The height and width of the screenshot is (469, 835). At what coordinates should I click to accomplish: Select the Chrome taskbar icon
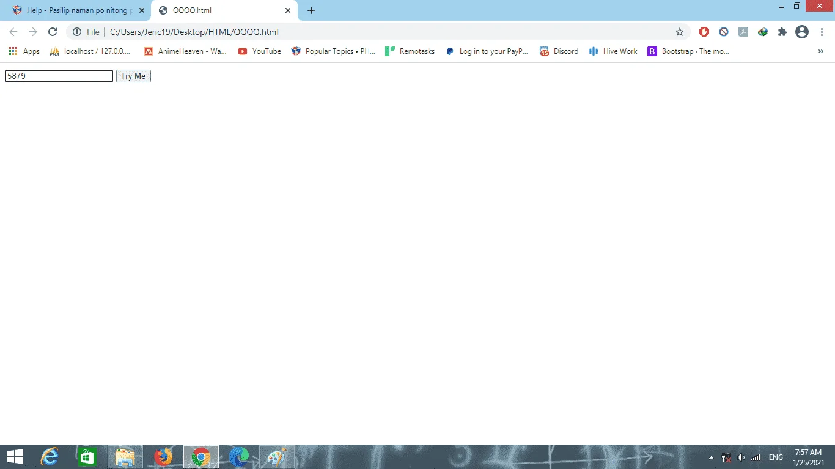[x=201, y=457]
